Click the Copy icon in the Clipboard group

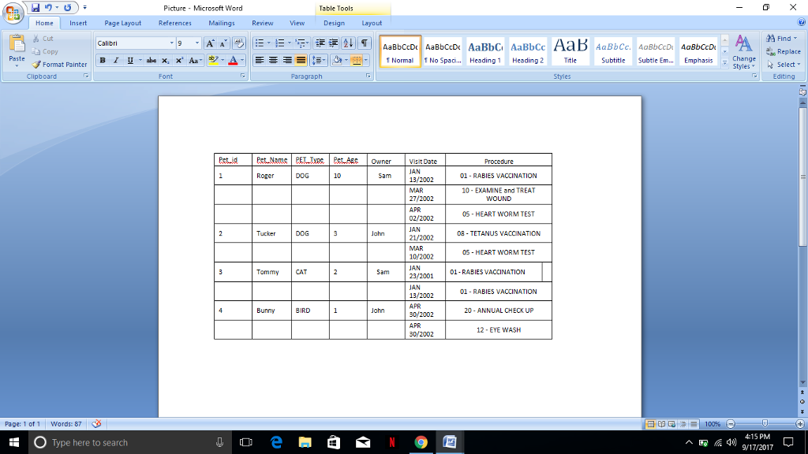tap(36, 50)
